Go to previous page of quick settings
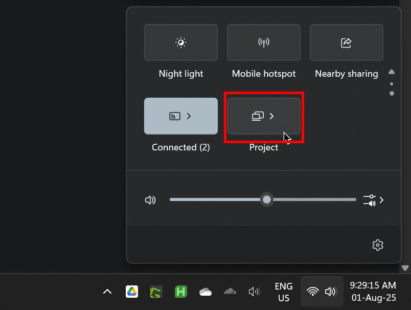Screen dimensions: 411x310 pos(392,72)
